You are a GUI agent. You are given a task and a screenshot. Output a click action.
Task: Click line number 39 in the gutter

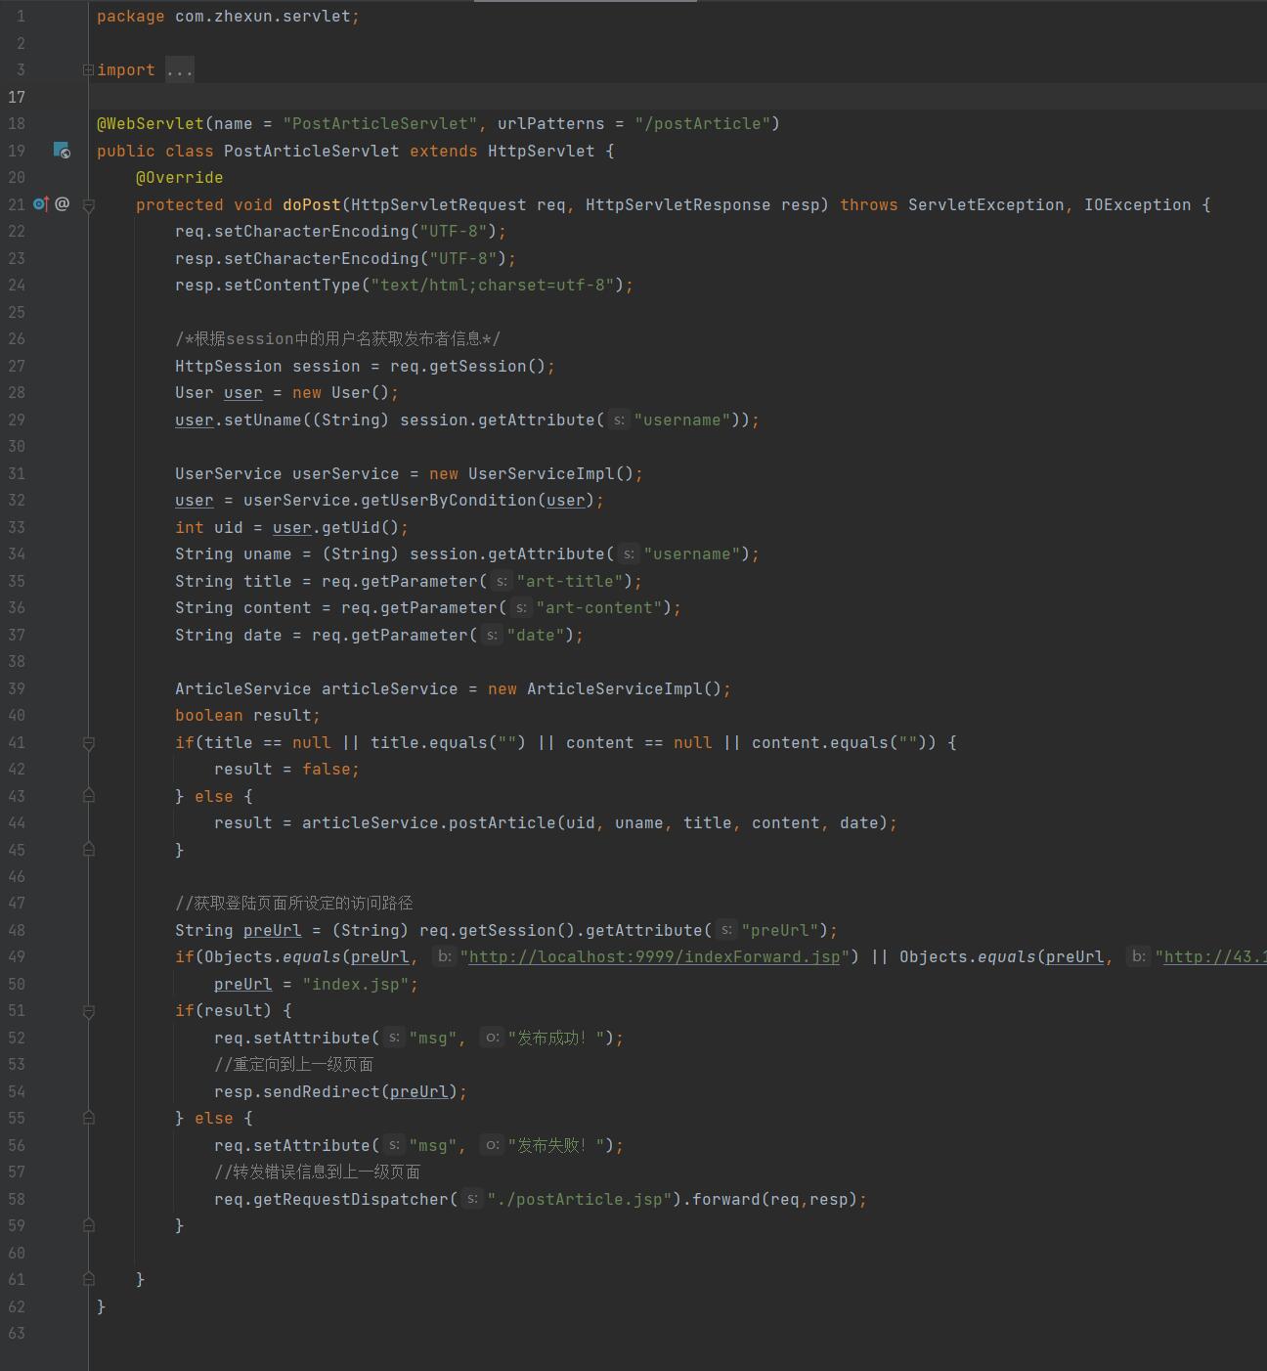pos(17,688)
